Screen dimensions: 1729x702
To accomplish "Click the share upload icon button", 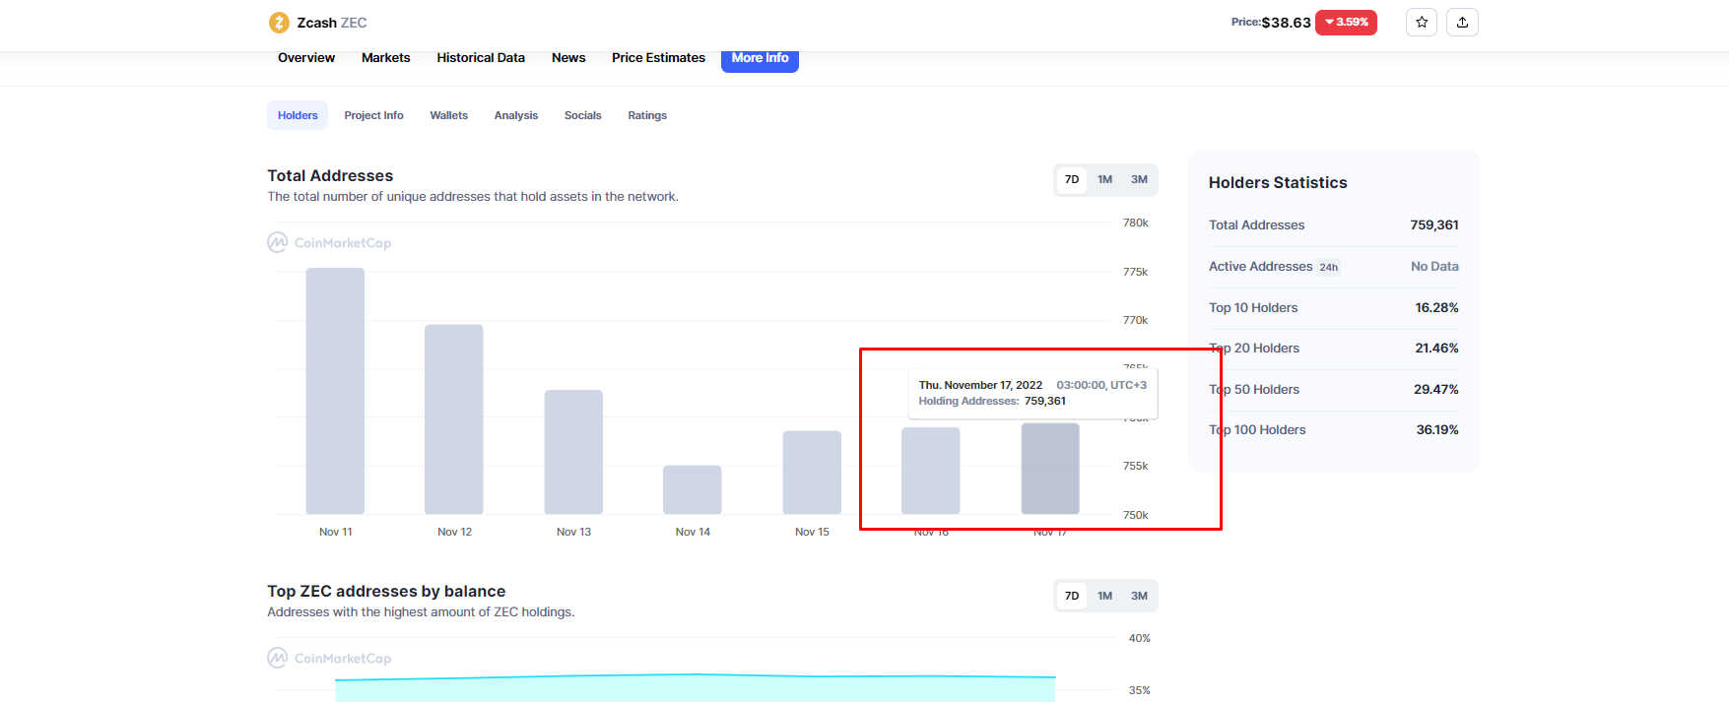I will [1462, 23].
